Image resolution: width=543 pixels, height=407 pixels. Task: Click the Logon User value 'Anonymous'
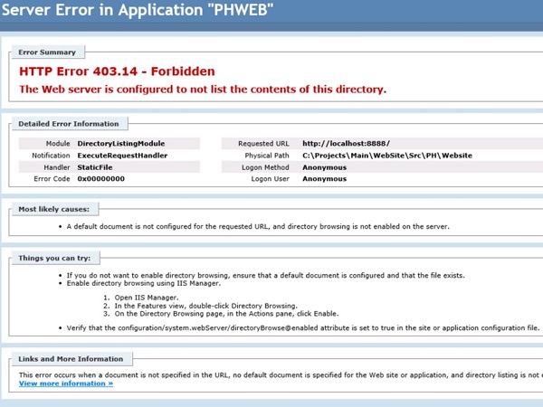click(x=325, y=179)
